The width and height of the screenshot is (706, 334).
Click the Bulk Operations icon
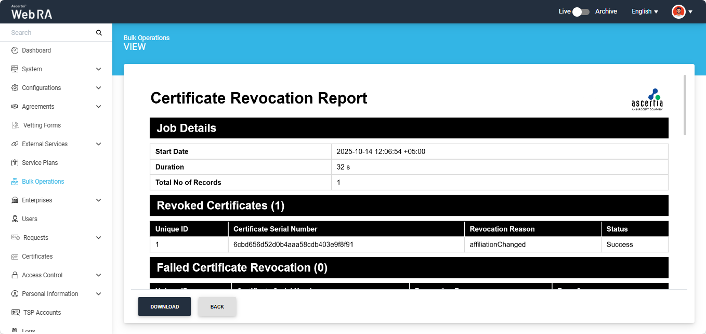(15, 182)
